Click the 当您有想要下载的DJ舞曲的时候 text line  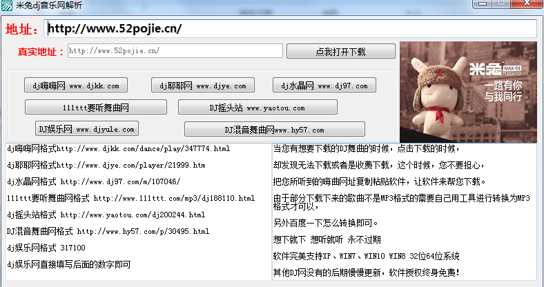tap(367, 149)
